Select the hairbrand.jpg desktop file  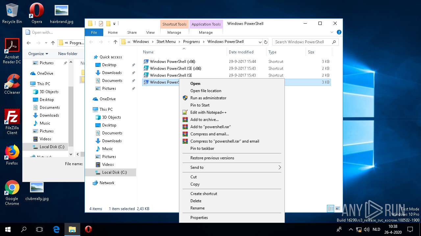click(x=62, y=13)
